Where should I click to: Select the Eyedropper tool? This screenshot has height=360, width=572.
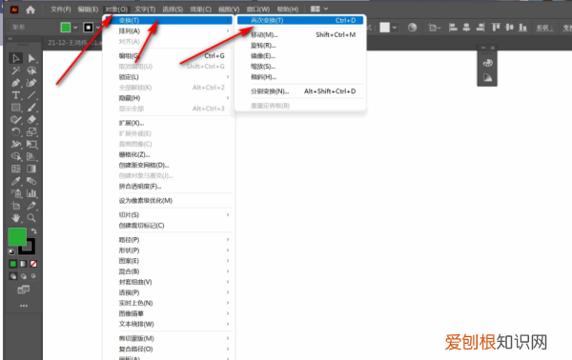(x=15, y=181)
